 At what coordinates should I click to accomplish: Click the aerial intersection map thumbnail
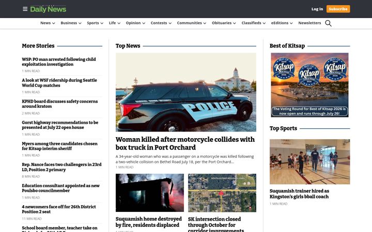222,193
